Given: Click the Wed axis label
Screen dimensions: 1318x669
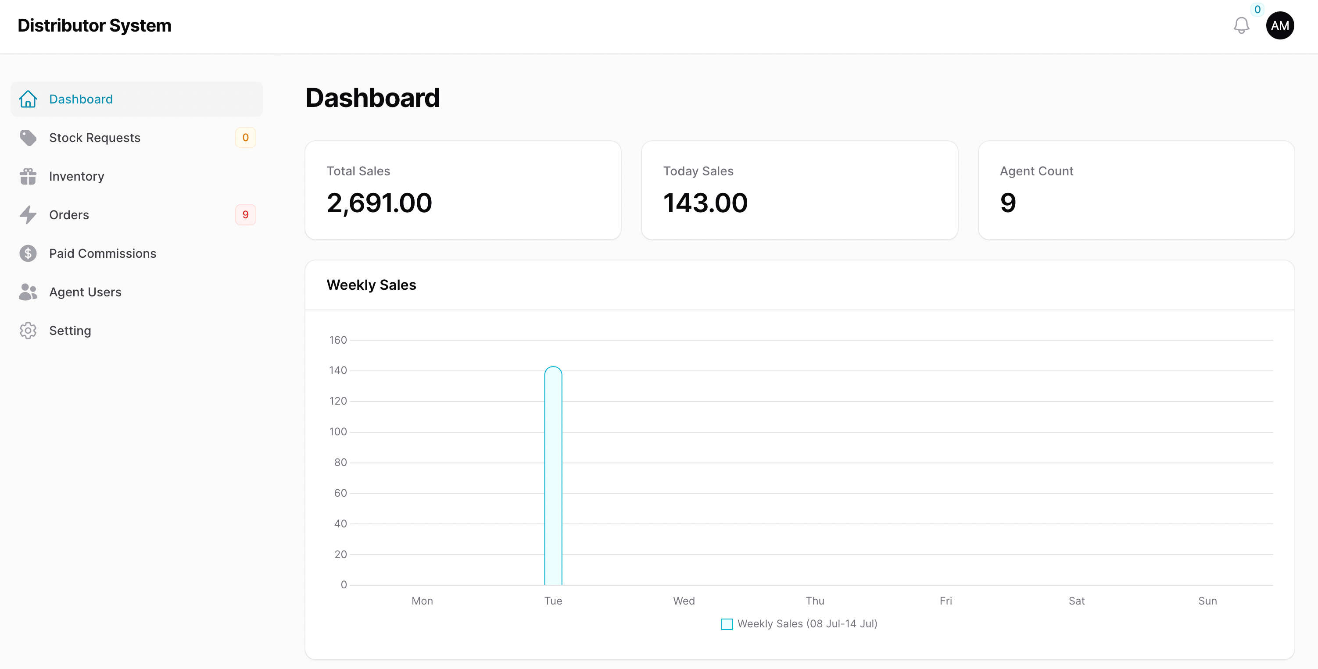Looking at the screenshot, I should click(x=684, y=601).
